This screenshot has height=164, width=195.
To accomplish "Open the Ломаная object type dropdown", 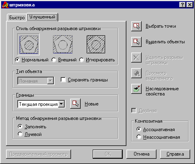I will (x=36, y=81).
